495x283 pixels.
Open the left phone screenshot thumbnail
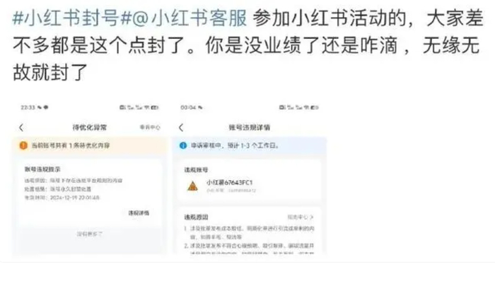[89, 178]
